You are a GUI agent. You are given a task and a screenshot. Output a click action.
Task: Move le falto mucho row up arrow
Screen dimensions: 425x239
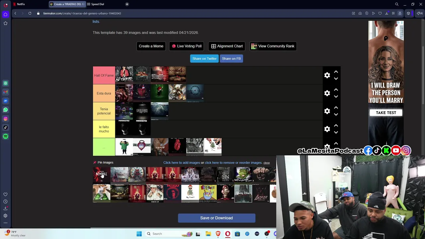336,125
